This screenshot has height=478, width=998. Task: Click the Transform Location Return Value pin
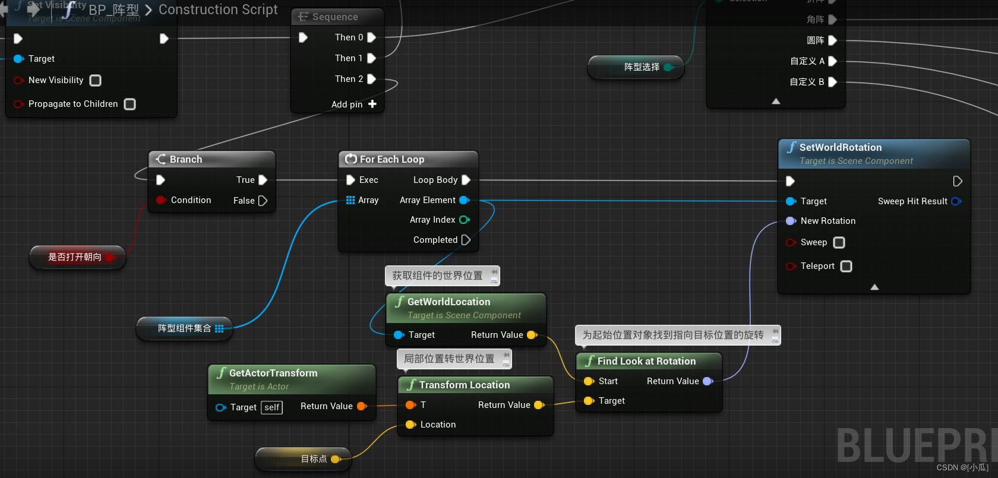click(x=539, y=405)
